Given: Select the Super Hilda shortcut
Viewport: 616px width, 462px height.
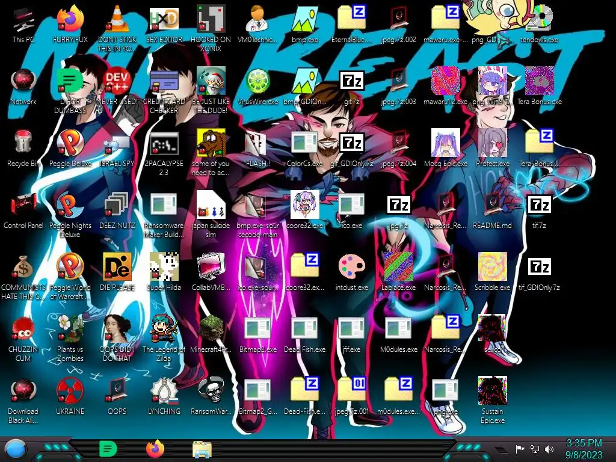Looking at the screenshot, I should (164, 273).
